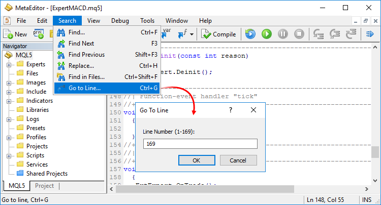Open the Window menu

pos(177,21)
